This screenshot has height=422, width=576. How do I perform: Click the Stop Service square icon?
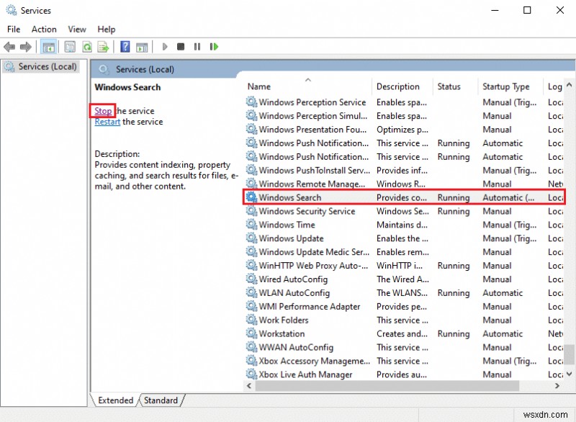181,47
